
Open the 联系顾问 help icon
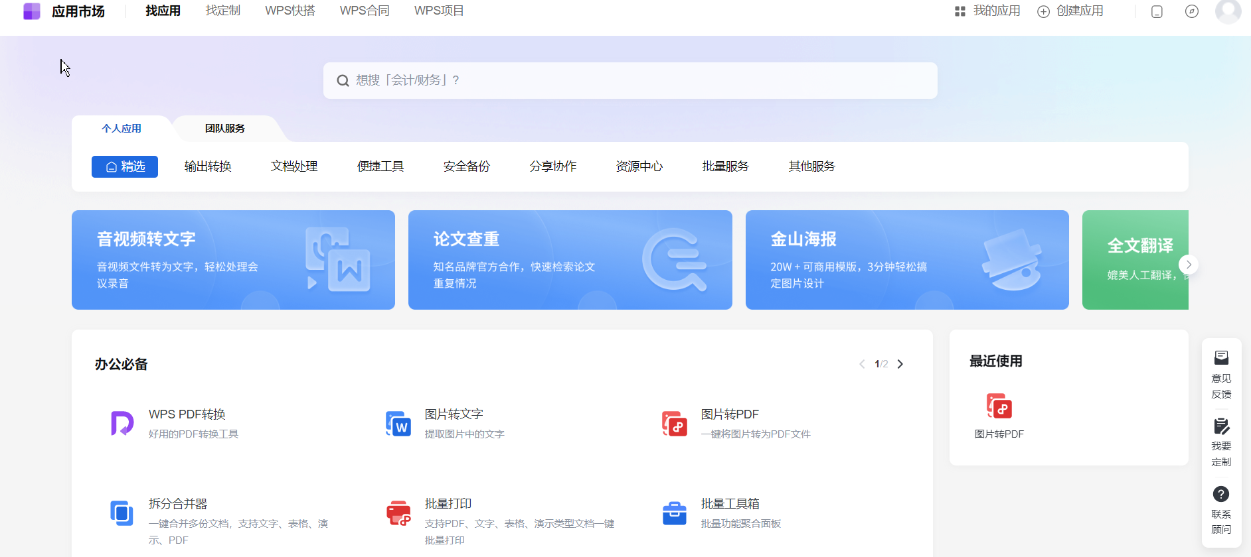(1221, 495)
